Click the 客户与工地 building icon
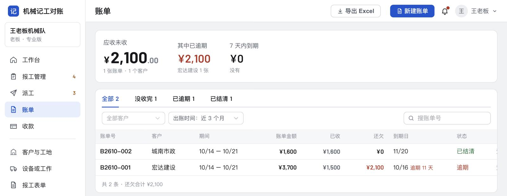Screen dimensions: 507x196 [13, 152]
